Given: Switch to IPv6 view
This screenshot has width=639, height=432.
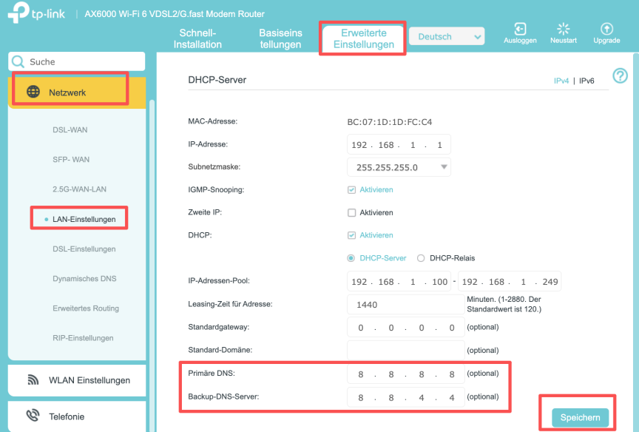Looking at the screenshot, I should 586,81.
